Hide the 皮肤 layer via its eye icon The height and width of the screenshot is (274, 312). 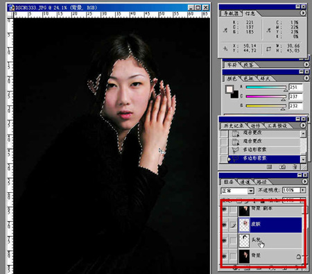coord(224,225)
